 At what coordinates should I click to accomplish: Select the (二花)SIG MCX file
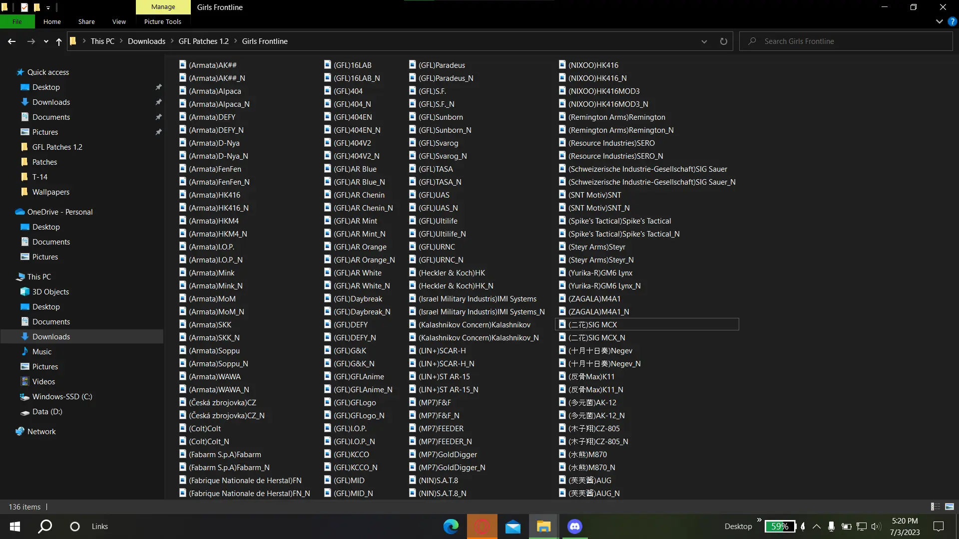point(646,325)
